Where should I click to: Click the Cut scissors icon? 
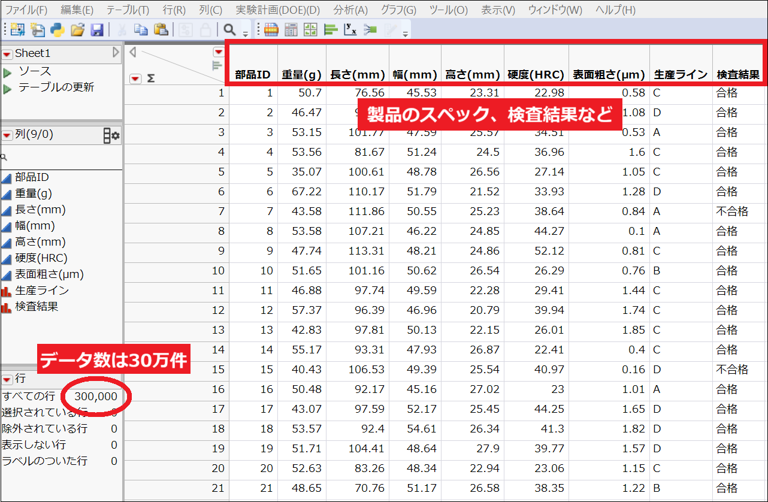(122, 29)
